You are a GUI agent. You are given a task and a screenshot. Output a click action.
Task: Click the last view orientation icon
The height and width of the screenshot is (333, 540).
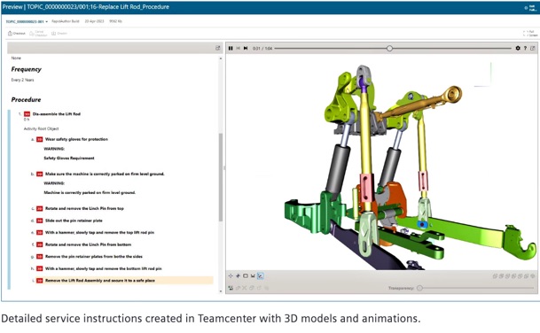(532, 276)
